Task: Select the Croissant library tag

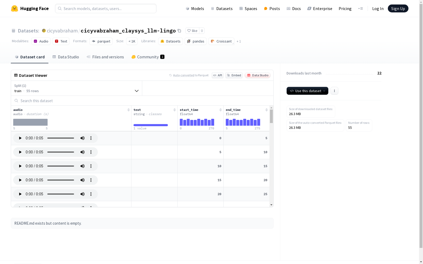Action: [221, 41]
